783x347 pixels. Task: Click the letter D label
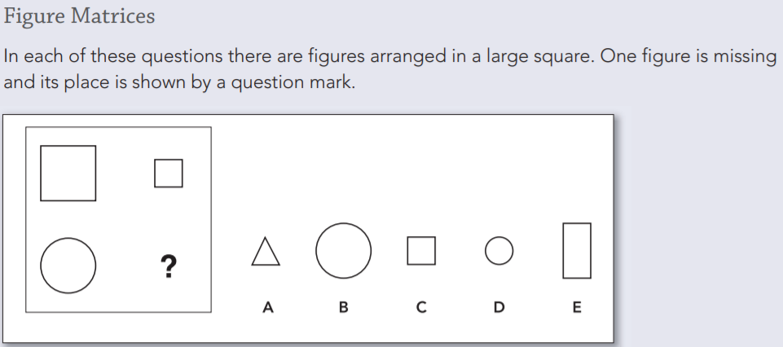point(499,307)
